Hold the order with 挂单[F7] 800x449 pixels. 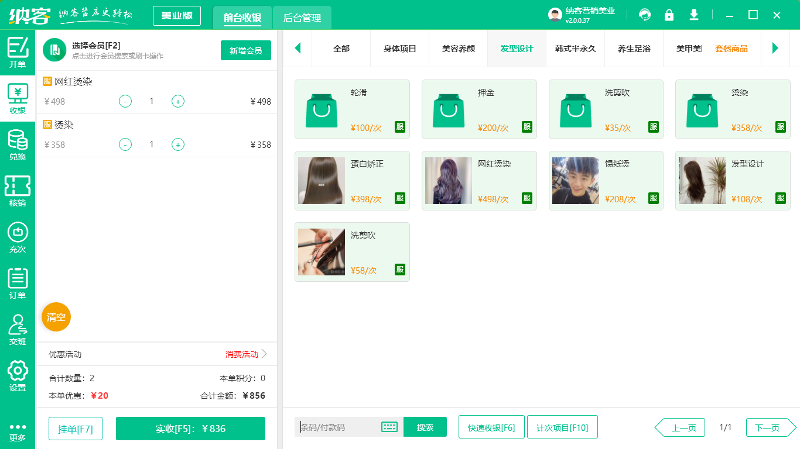pos(75,428)
